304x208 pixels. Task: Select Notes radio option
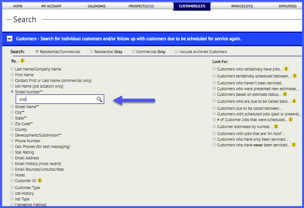click(x=12, y=175)
